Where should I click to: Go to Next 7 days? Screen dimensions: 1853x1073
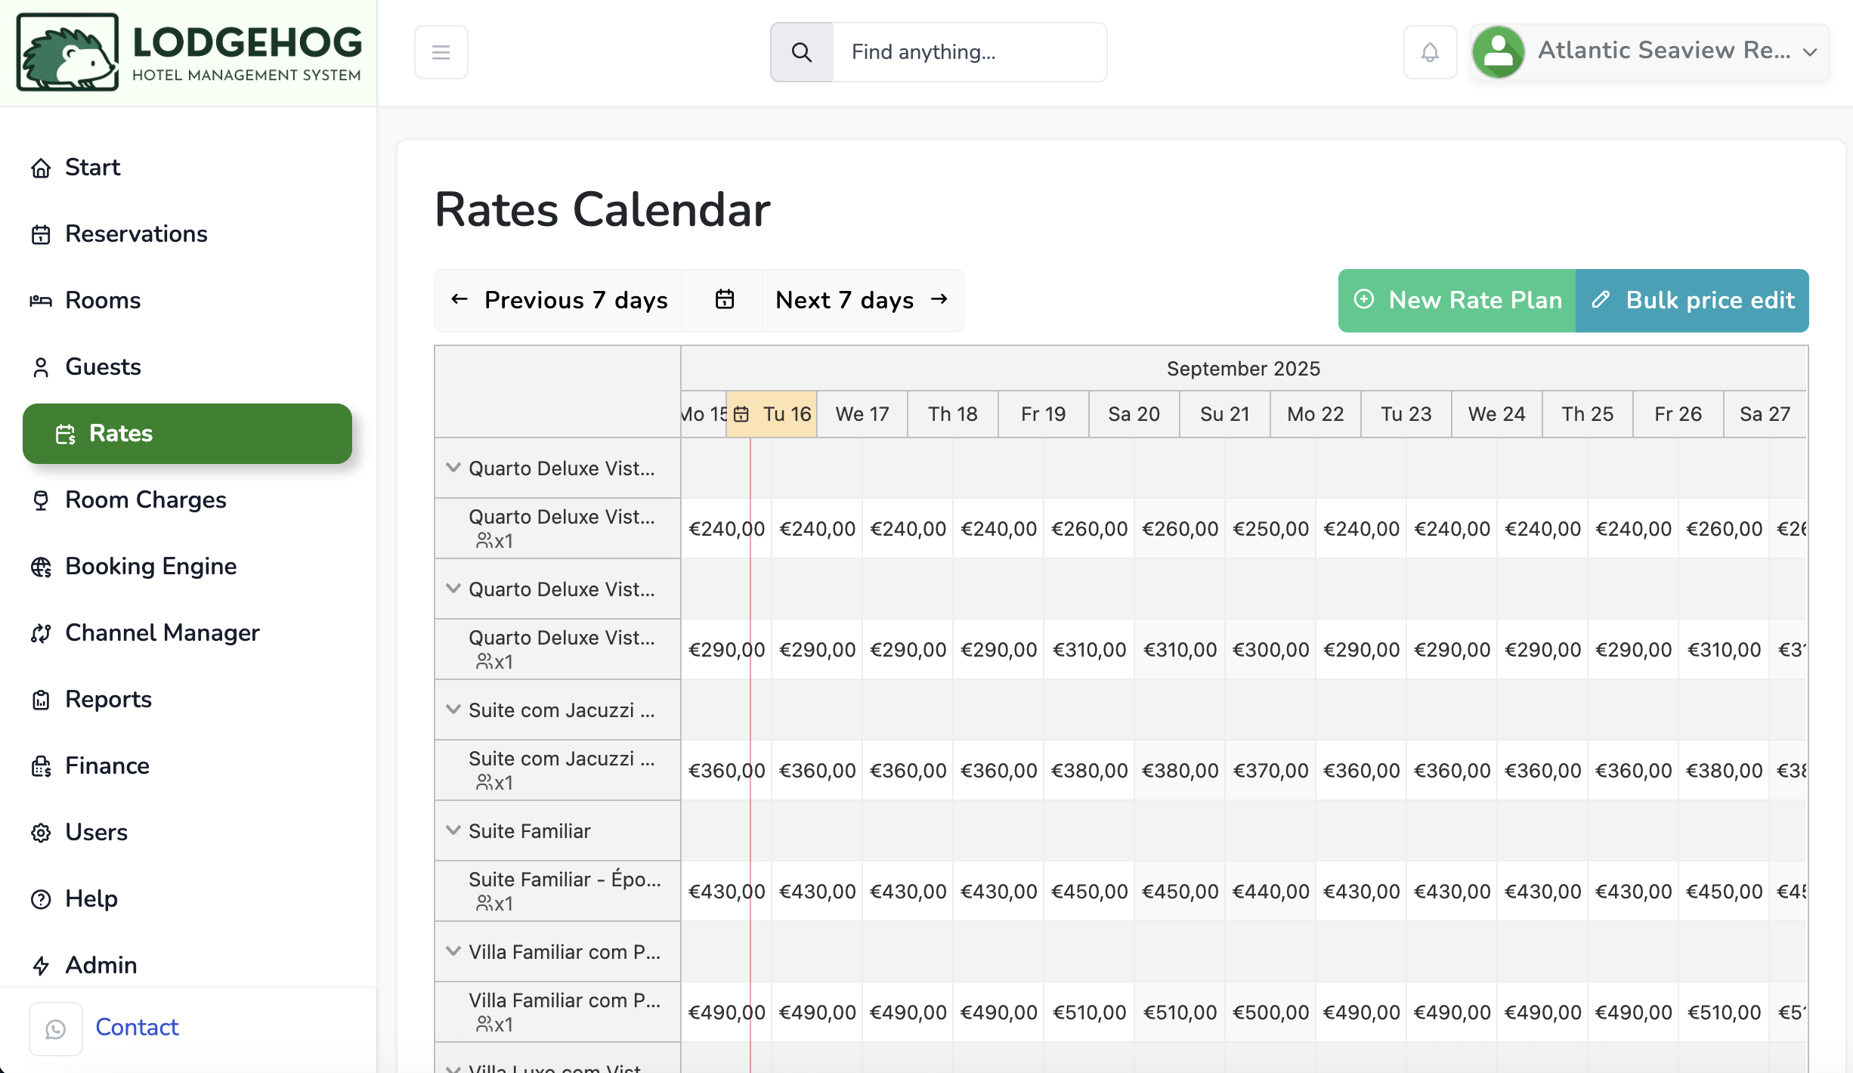pyautogui.click(x=862, y=300)
